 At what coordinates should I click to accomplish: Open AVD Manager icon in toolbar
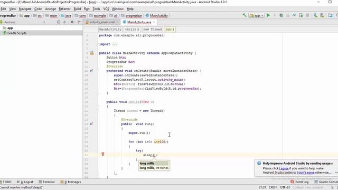(315, 15)
